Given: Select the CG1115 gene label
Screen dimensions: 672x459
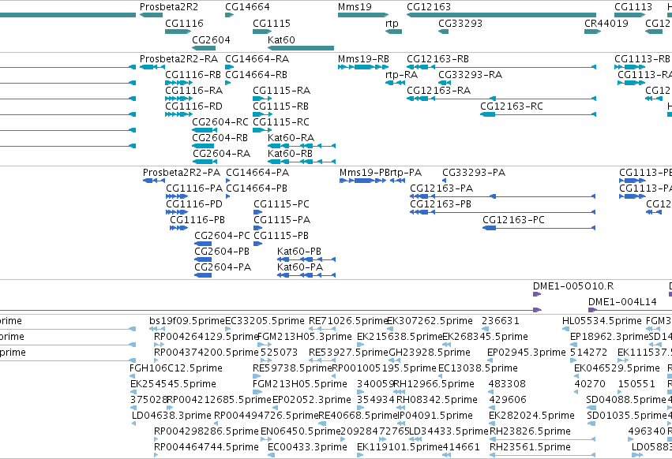Looking at the screenshot, I should click(x=272, y=24).
